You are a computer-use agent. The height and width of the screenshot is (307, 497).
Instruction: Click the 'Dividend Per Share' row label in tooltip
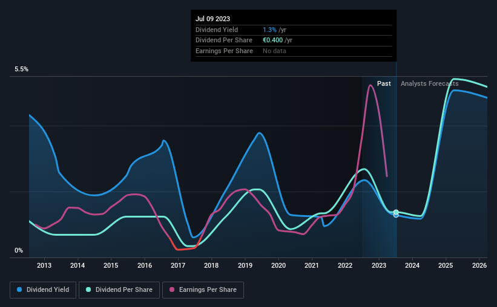click(x=224, y=40)
